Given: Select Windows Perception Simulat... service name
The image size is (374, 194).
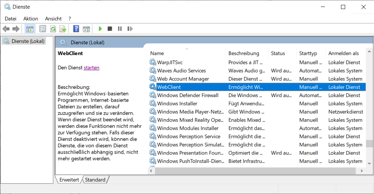Looking at the screenshot, I should [191, 144].
